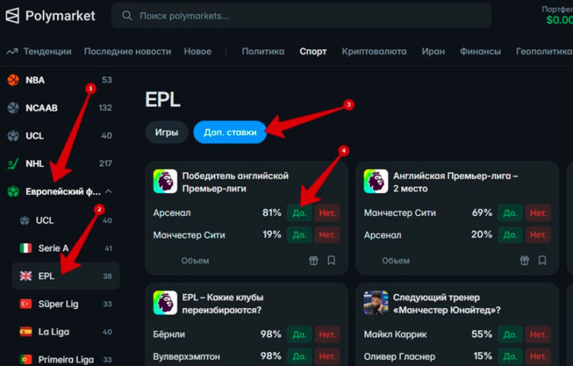Open the NBA basketball icon in sidebar

(13, 80)
